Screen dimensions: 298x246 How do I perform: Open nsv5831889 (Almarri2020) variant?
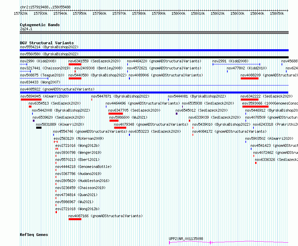60,124
